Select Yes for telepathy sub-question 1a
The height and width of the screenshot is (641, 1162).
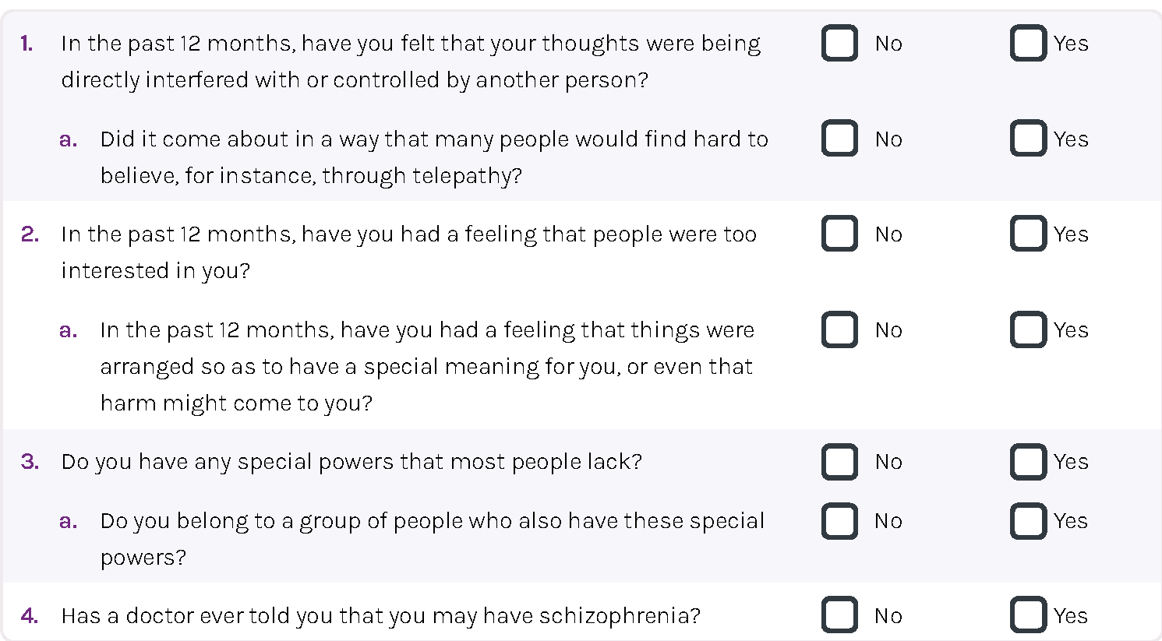pos(1028,139)
